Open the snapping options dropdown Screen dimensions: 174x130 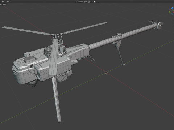(x=91, y=1)
